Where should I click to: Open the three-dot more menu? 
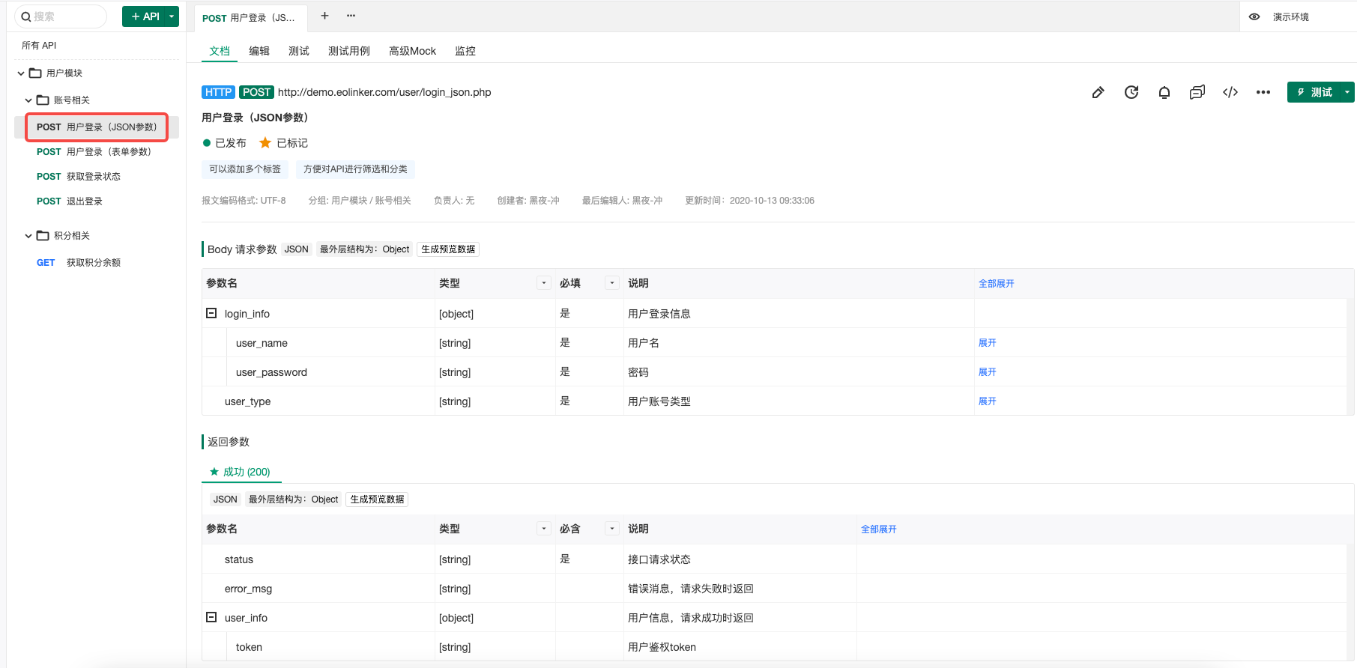pyautogui.click(x=1263, y=92)
